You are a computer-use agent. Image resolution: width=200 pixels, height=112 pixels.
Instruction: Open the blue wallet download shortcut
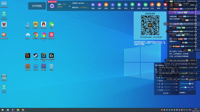35,66
